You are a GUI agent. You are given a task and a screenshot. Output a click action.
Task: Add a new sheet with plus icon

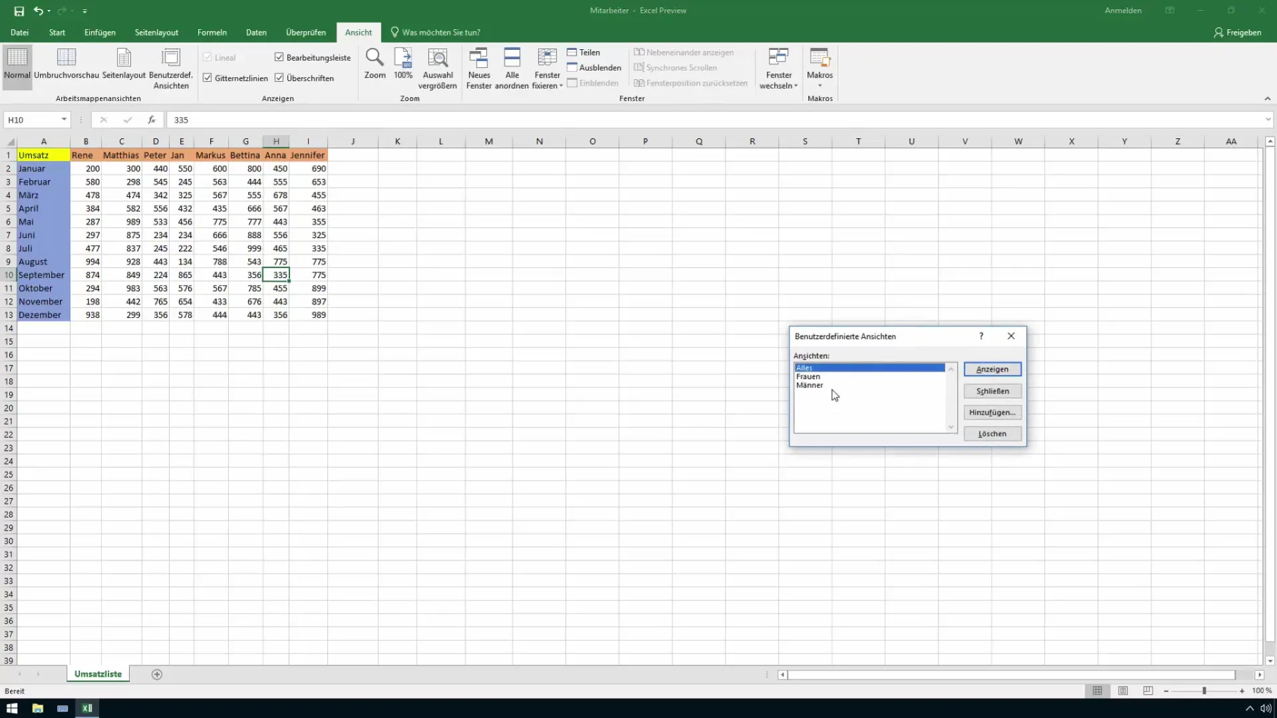[157, 674]
